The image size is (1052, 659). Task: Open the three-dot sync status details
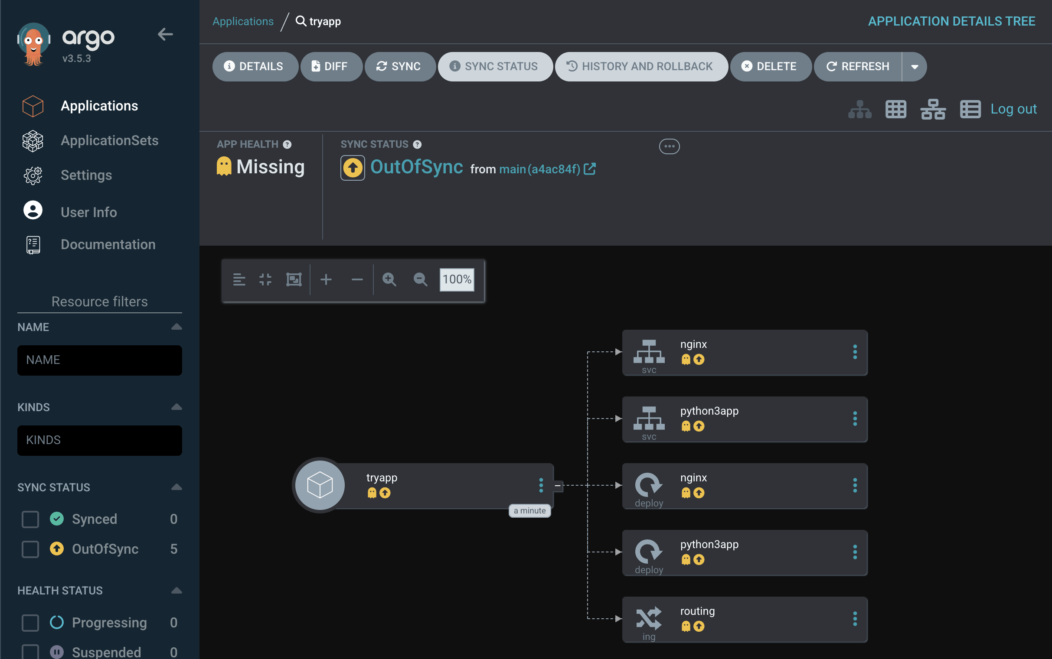point(669,146)
